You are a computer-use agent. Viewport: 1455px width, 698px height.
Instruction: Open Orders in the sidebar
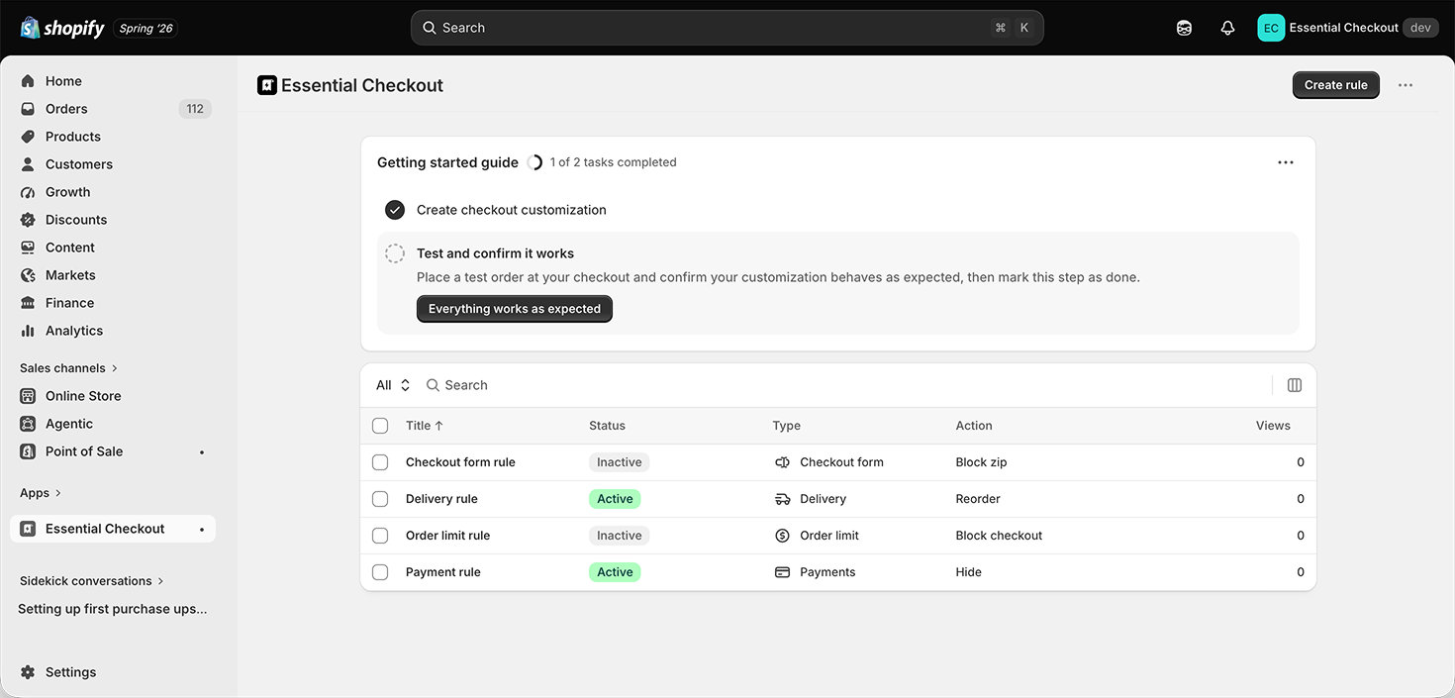tap(113, 109)
